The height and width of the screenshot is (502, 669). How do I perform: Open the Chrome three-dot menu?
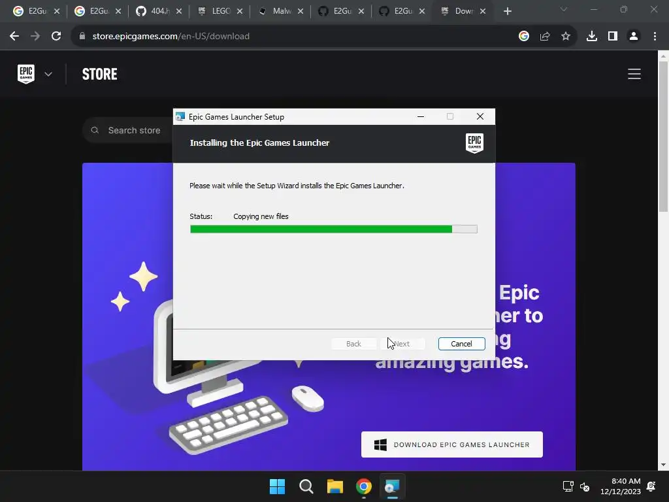pyautogui.click(x=655, y=37)
